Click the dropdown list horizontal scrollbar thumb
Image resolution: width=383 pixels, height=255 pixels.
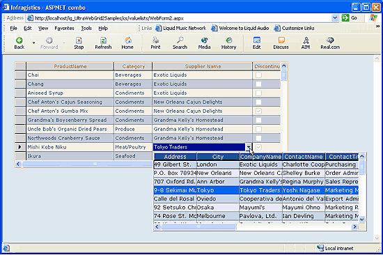198,226
